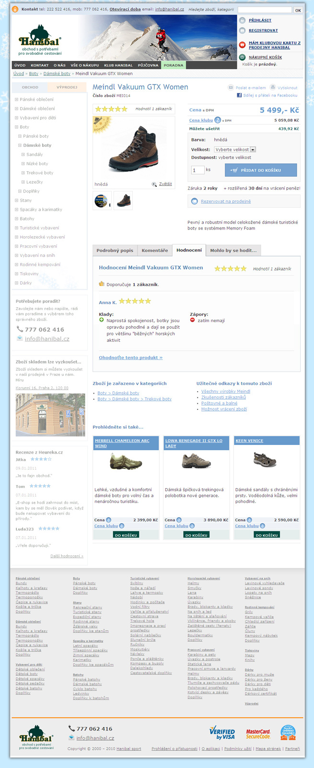Click the footer Hanibal elephant logo
Screen dimensions: 314x768
(36, 737)
